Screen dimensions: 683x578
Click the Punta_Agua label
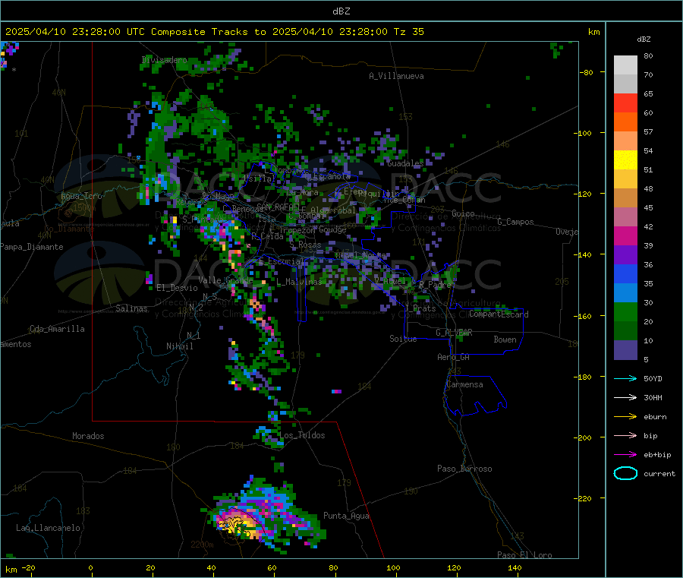[x=346, y=516]
